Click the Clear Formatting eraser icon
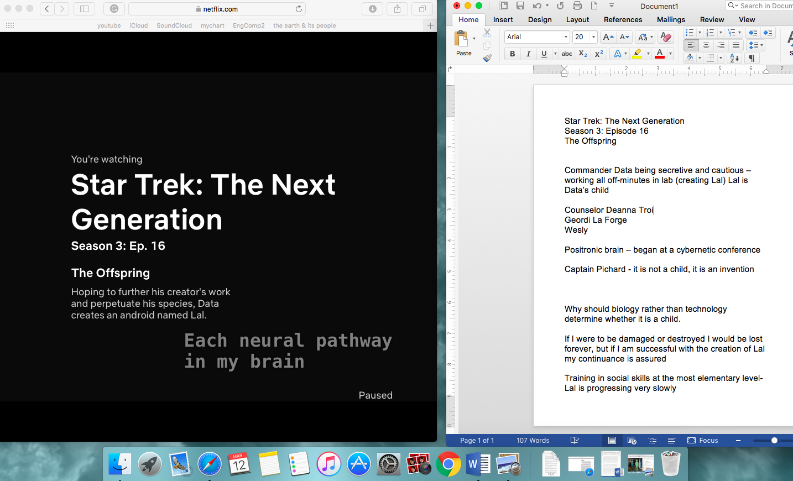This screenshot has width=793, height=481. coord(666,37)
